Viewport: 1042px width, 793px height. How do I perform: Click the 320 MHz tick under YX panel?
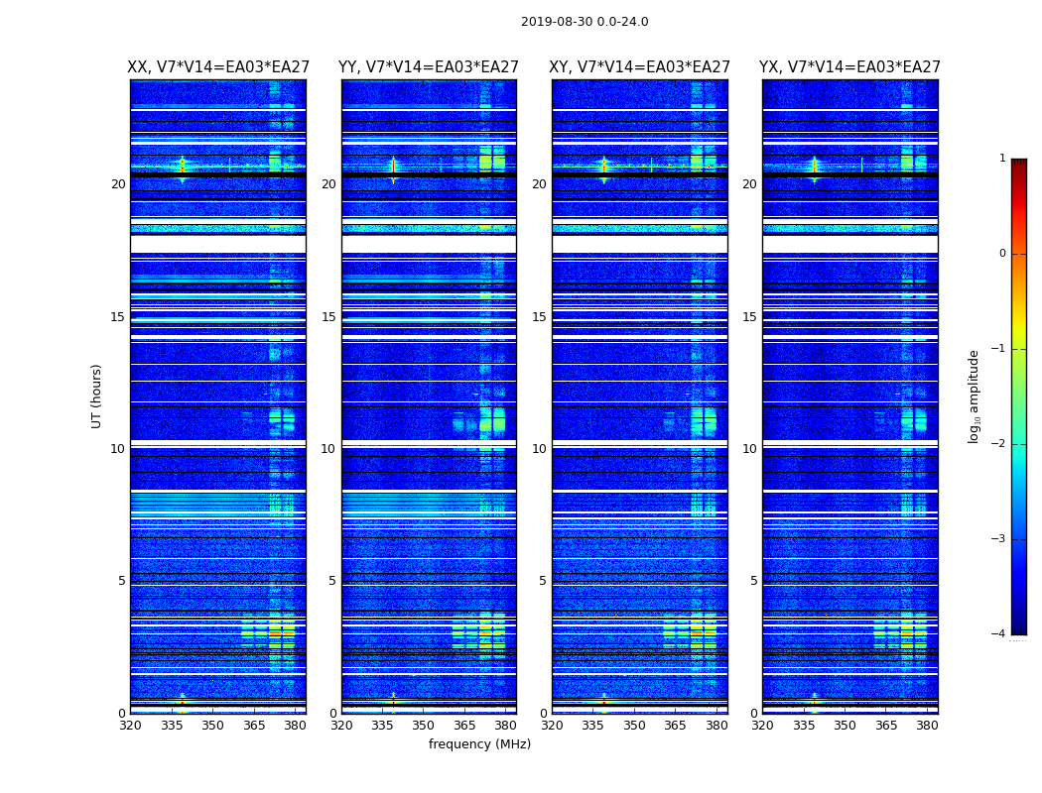point(763,726)
